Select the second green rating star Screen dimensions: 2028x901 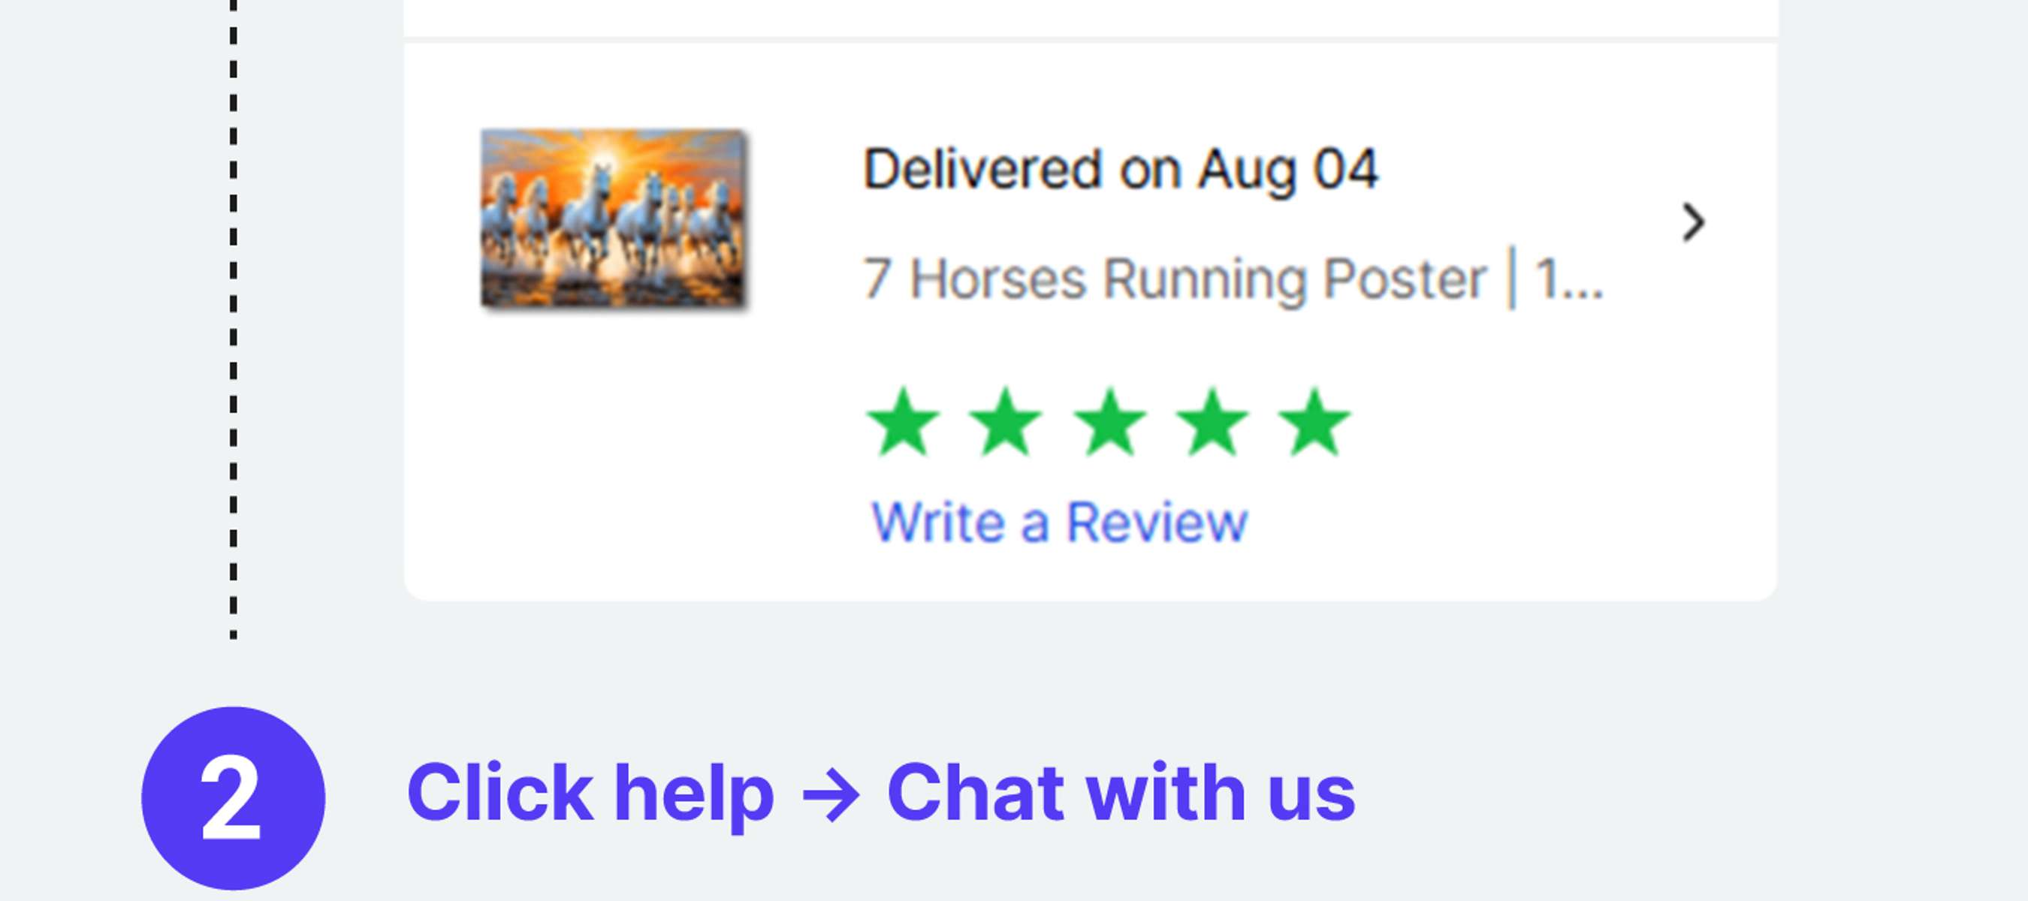click(1006, 422)
